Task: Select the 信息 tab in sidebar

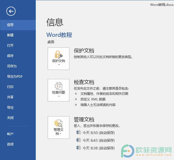Action: 18,25
